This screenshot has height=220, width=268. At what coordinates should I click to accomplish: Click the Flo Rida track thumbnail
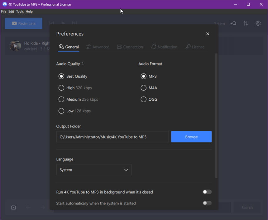point(15,46)
